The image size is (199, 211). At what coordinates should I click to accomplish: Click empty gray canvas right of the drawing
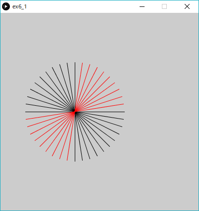162,112
